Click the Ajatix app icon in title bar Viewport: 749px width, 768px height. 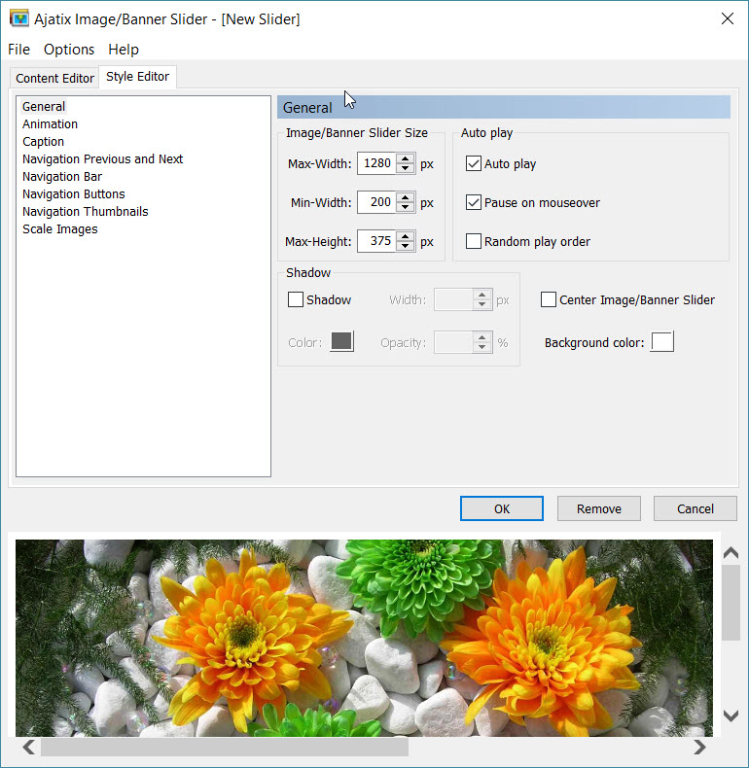19,19
